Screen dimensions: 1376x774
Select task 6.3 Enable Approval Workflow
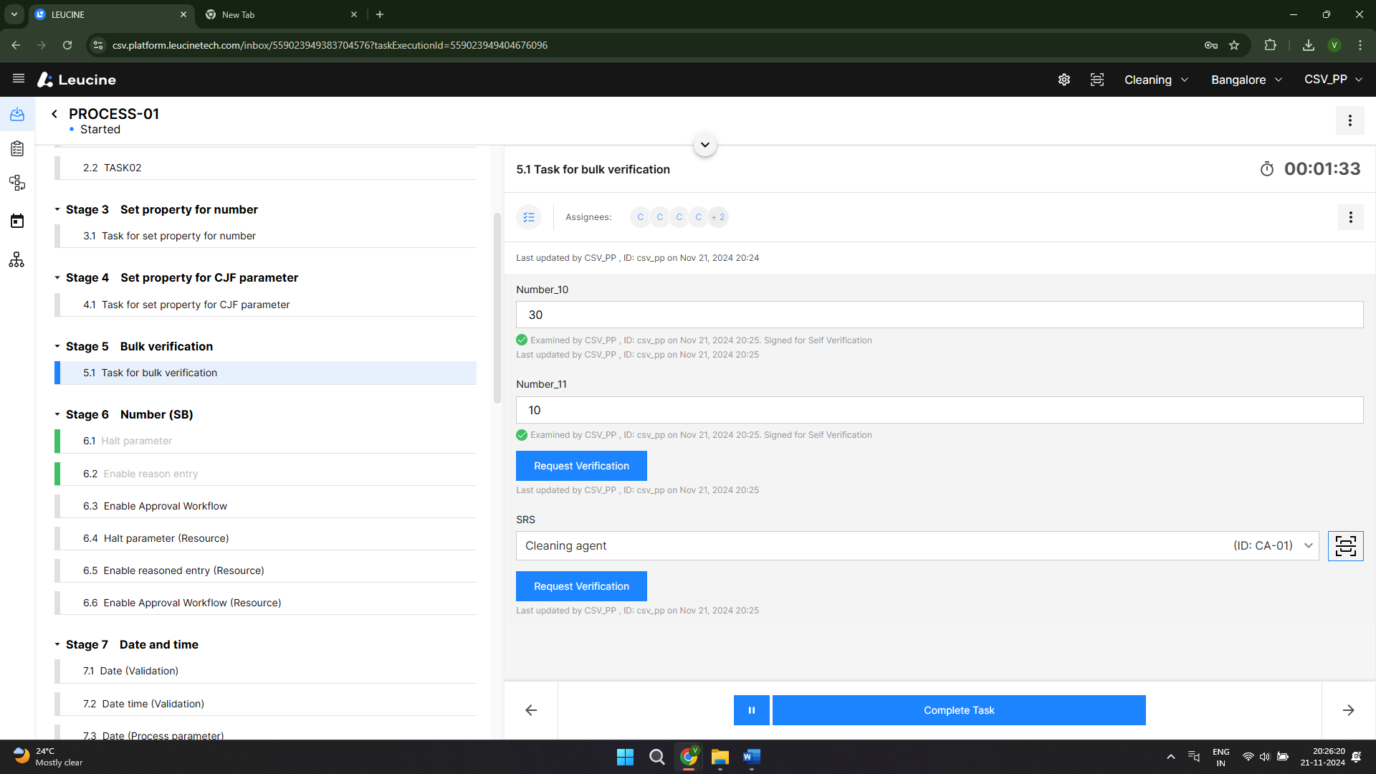(x=166, y=506)
